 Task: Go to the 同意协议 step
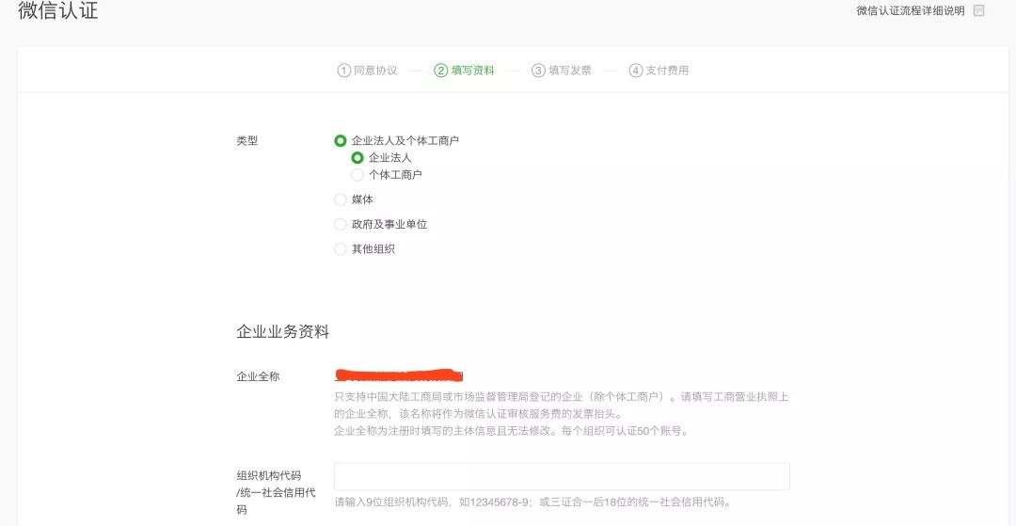pyautogui.click(x=375, y=71)
